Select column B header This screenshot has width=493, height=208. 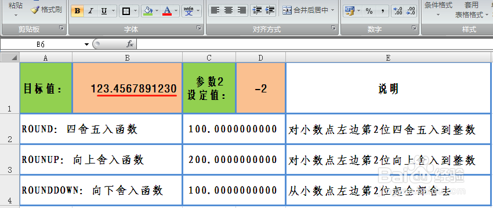(128, 58)
